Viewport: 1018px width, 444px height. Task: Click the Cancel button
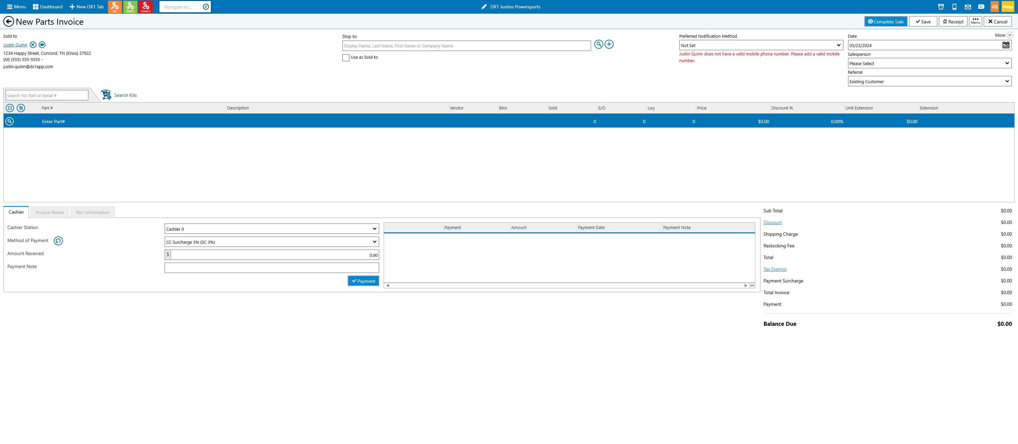tap(998, 22)
